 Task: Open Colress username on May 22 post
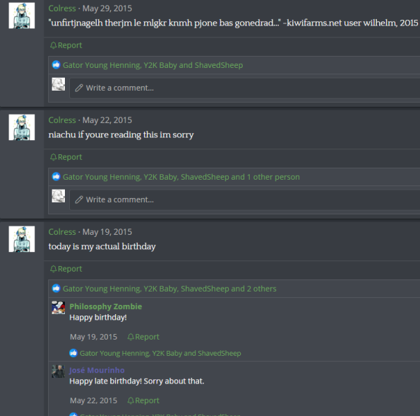[x=62, y=120]
